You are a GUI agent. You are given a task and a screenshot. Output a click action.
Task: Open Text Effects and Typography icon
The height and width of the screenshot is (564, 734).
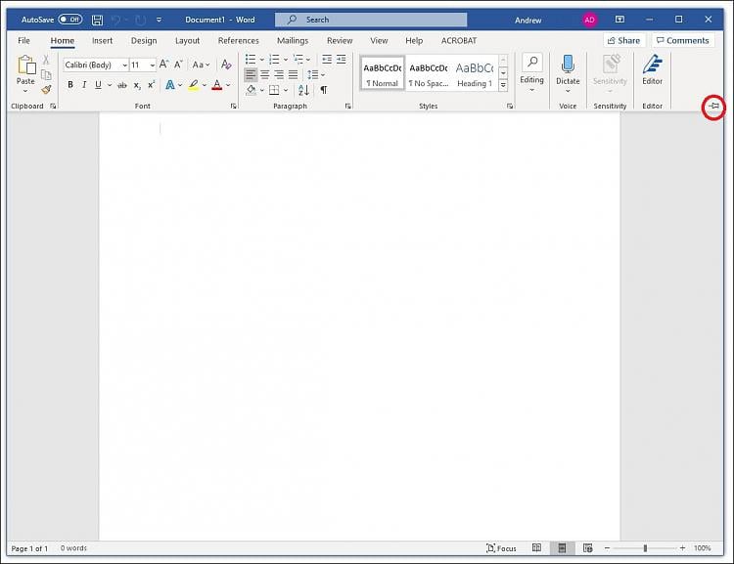pyautogui.click(x=170, y=85)
